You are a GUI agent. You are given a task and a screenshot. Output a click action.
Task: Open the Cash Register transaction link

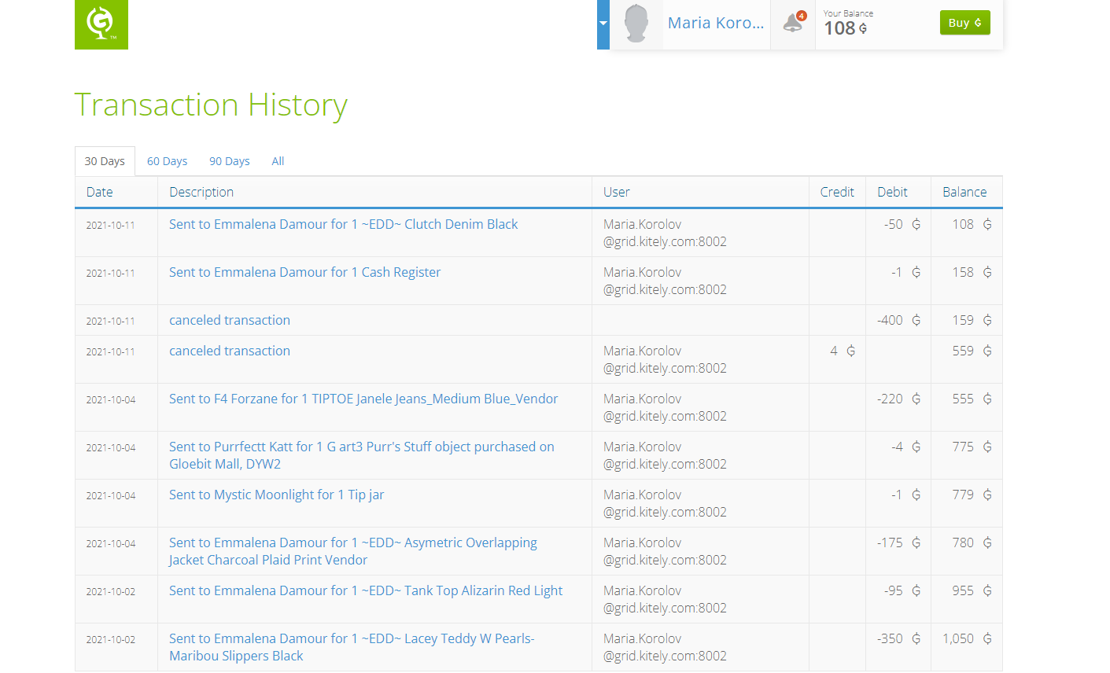304,272
